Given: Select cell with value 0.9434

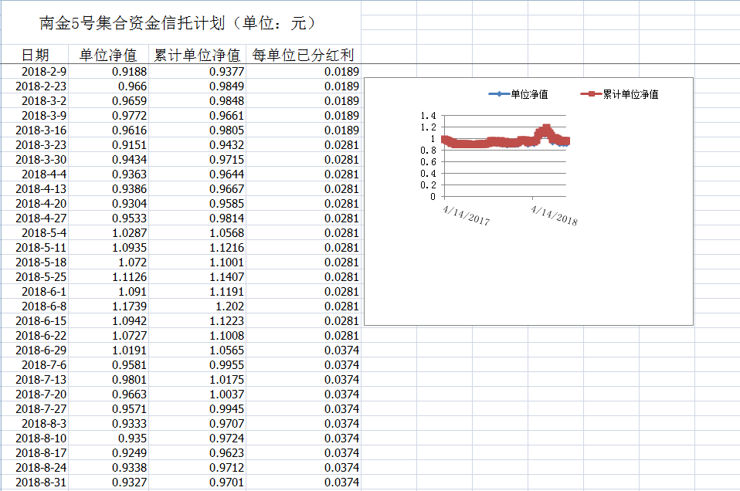Looking at the screenshot, I should click(x=109, y=160).
